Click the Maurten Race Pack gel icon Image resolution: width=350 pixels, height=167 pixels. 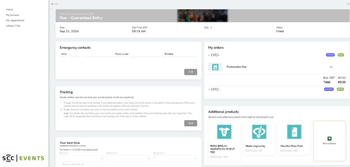tap(294, 132)
